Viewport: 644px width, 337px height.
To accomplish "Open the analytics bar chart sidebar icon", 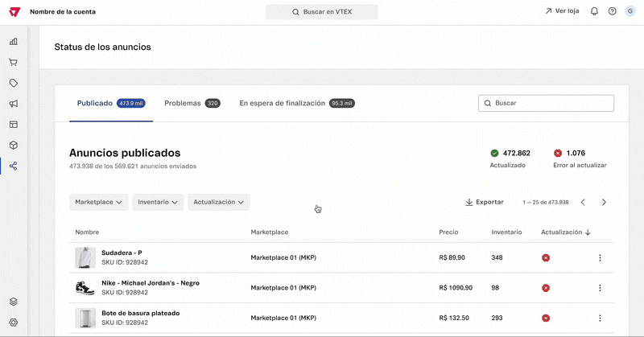I will 14,41.
